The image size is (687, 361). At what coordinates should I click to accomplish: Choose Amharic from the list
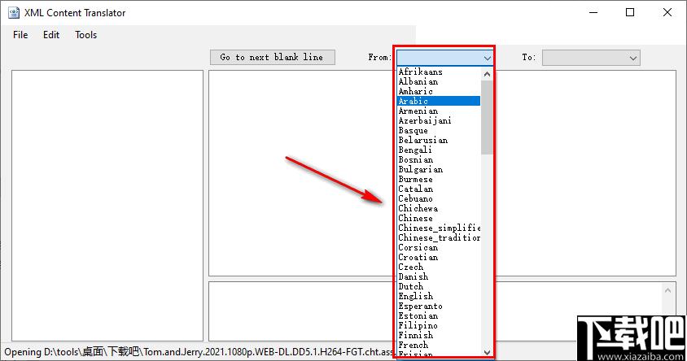click(439, 91)
